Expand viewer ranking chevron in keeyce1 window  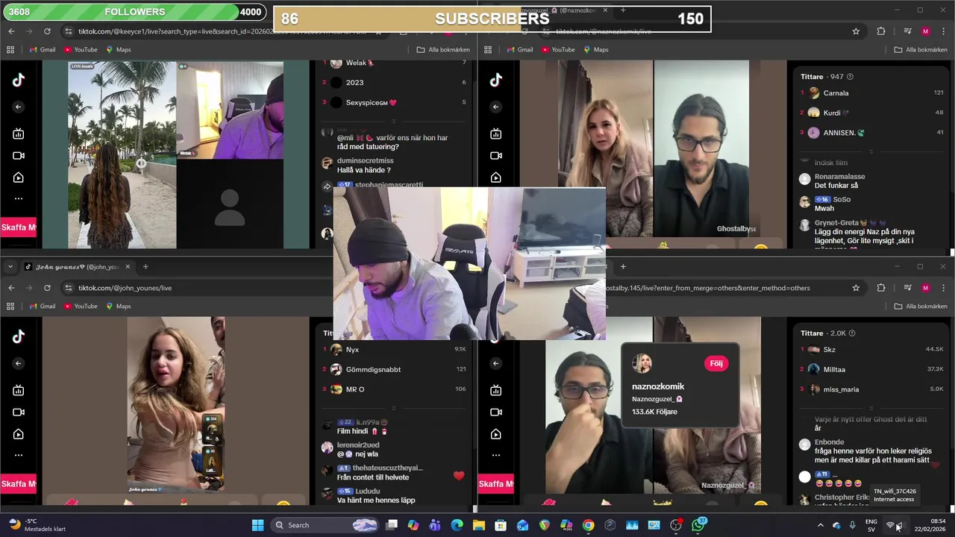394,121
